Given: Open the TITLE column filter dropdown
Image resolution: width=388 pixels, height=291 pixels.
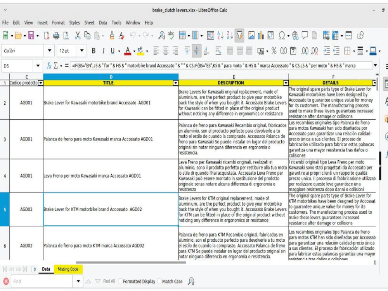Looking at the screenshot, I should 175,83.
